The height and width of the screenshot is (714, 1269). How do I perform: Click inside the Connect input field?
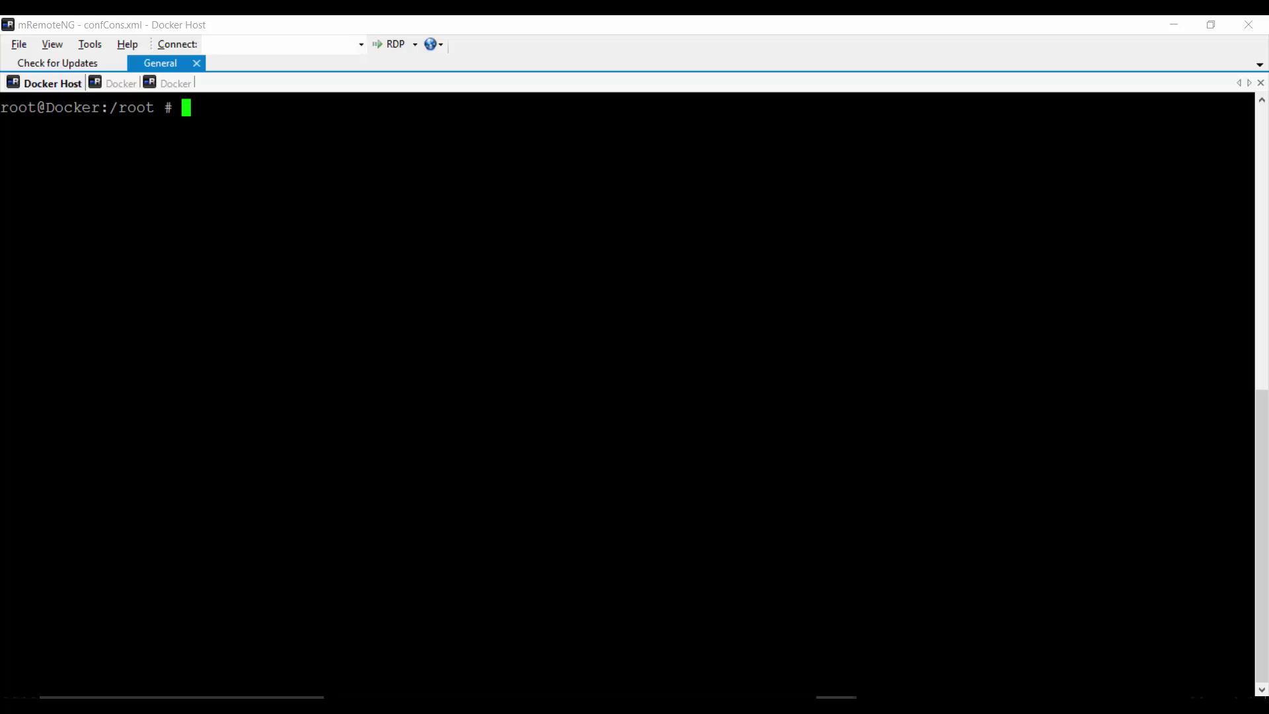click(x=279, y=44)
